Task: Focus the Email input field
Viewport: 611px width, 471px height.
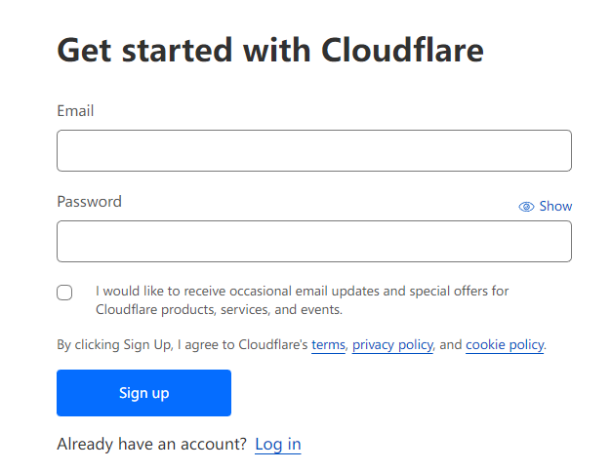Action: [x=313, y=151]
